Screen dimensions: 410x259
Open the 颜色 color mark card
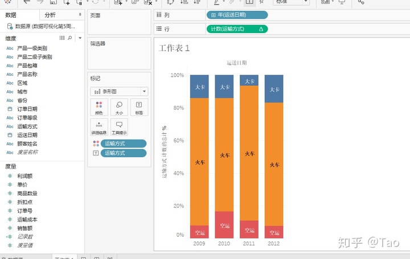click(99, 107)
